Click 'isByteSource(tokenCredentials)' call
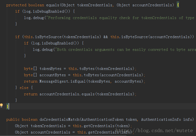 (68, 37)
